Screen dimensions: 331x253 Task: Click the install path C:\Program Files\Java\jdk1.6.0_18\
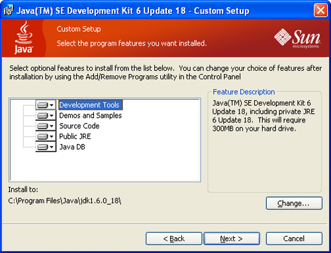click(65, 201)
